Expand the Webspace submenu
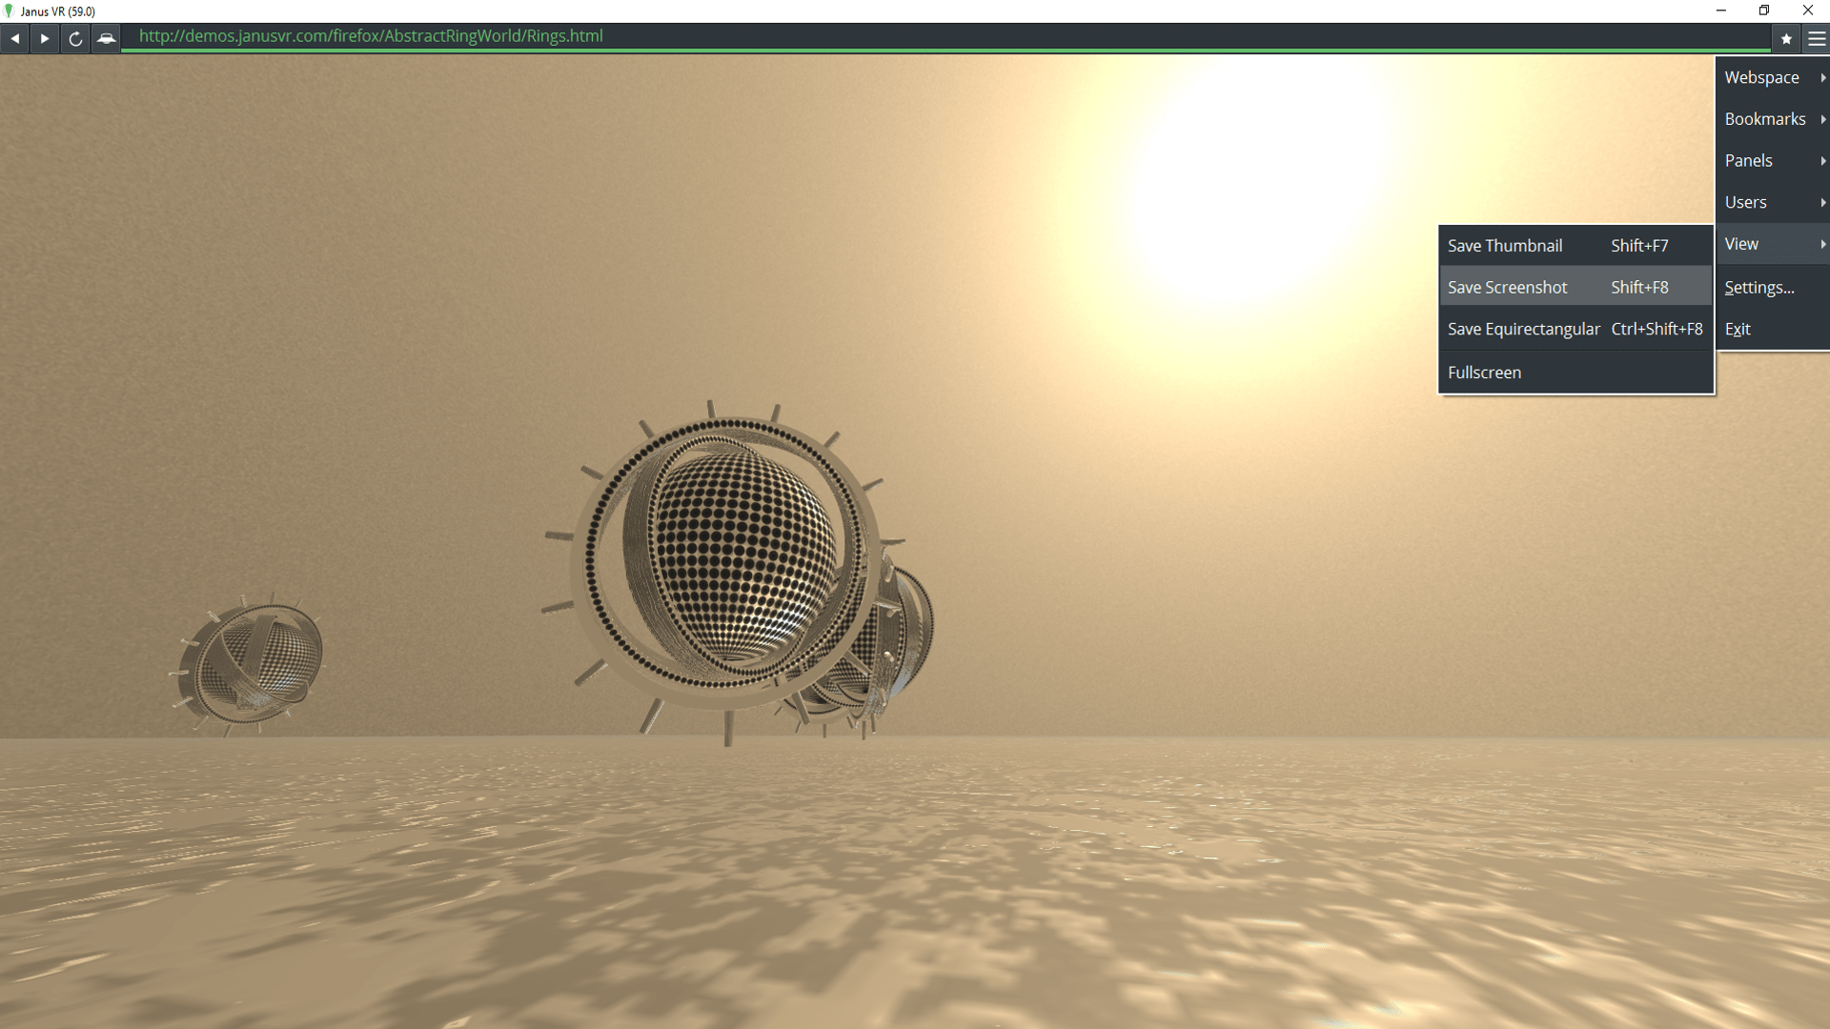1830x1029 pixels. tap(1762, 77)
